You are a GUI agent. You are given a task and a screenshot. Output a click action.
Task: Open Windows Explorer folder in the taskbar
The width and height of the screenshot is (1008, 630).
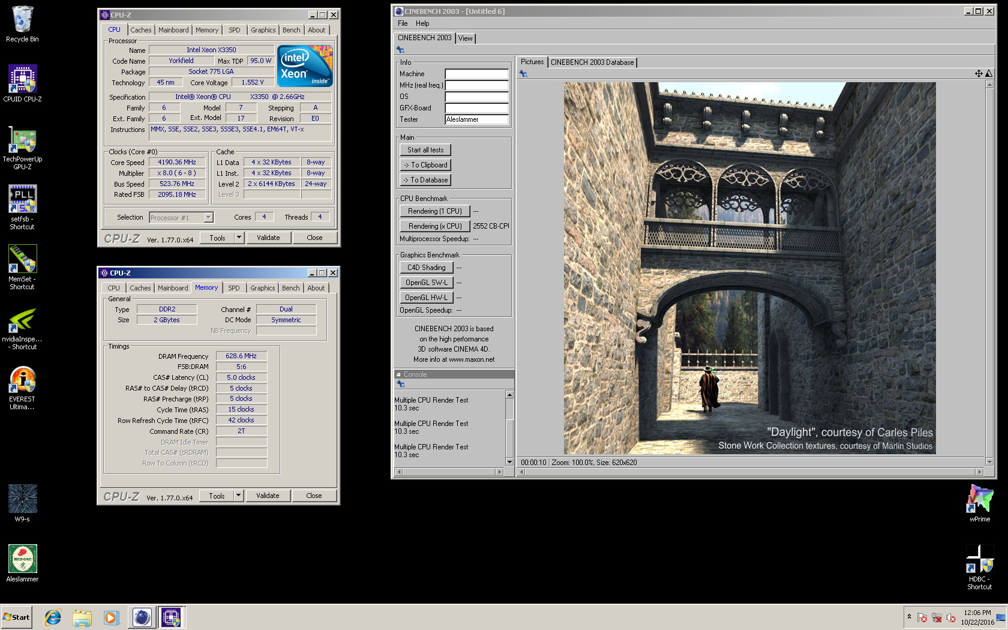(82, 617)
